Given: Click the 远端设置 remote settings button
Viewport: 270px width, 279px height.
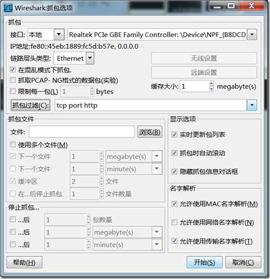Looking at the screenshot, I should pyautogui.click(x=204, y=72).
